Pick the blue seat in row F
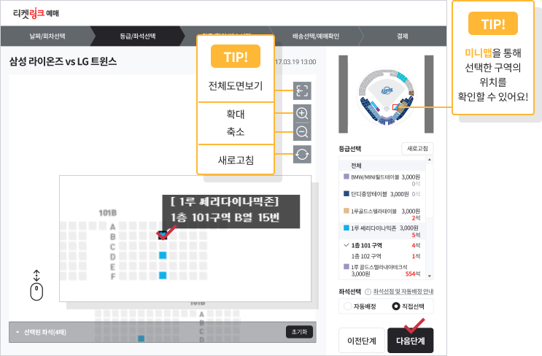The image size is (542, 356). tap(163, 276)
